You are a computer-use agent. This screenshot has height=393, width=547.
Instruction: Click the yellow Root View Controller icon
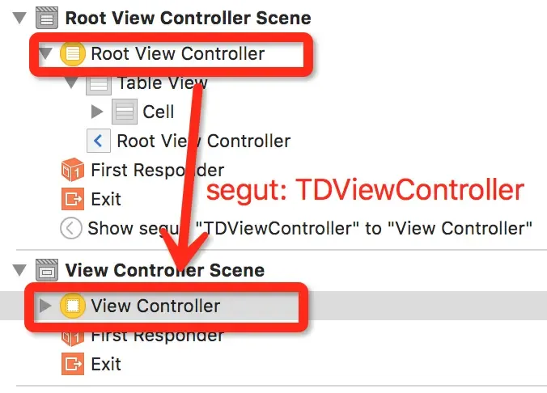[x=73, y=53]
